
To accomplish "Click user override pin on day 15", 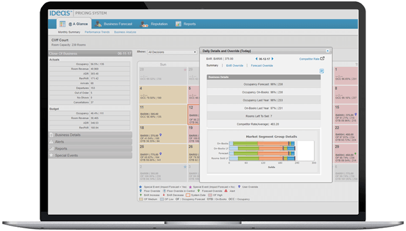I will (x=356, y=114).
